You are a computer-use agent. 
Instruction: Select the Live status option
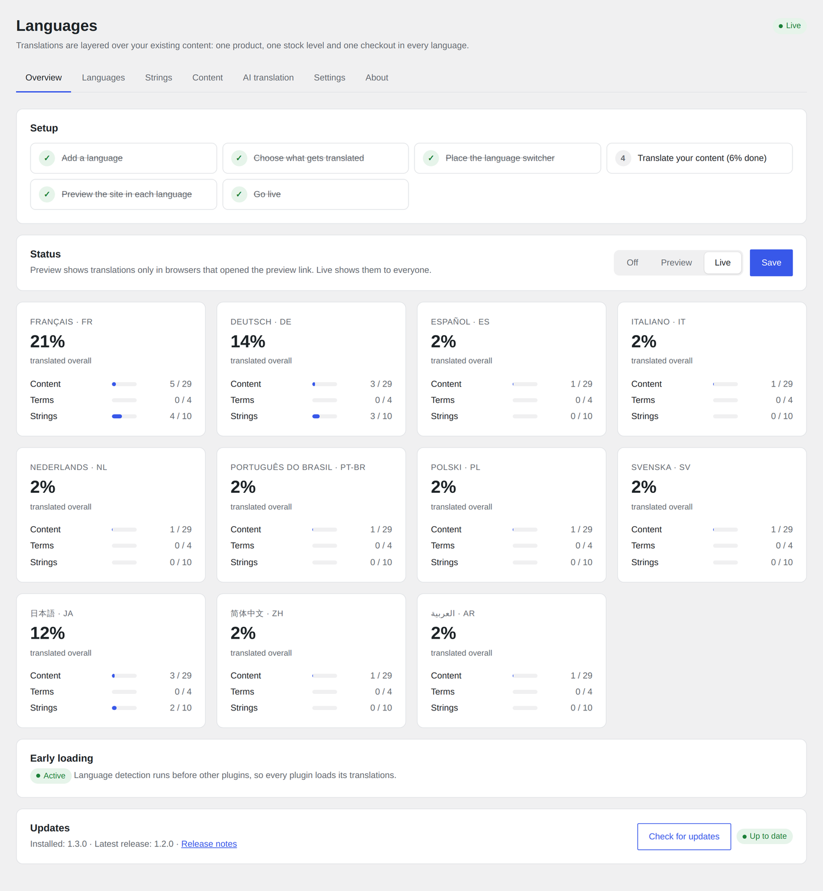(722, 263)
